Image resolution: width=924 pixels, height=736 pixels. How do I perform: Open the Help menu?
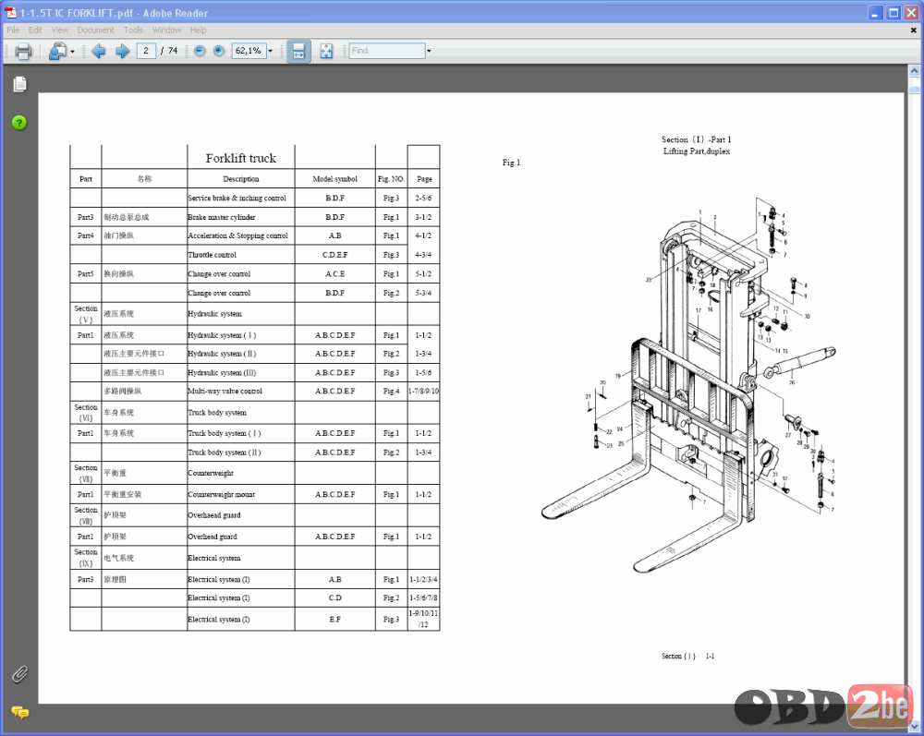198,30
